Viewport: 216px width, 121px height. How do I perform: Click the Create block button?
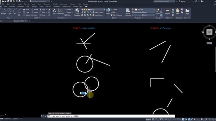(114, 9)
